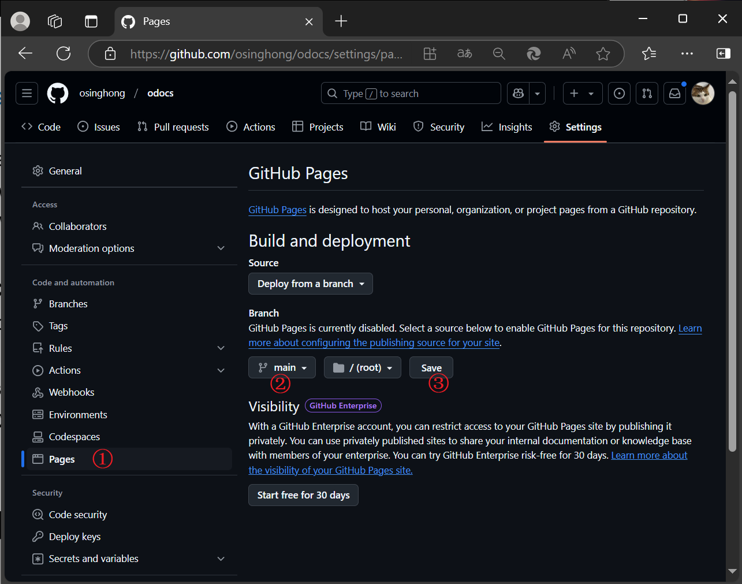The image size is (742, 584).
Task: Refresh the page in browser
Action: pos(64,54)
